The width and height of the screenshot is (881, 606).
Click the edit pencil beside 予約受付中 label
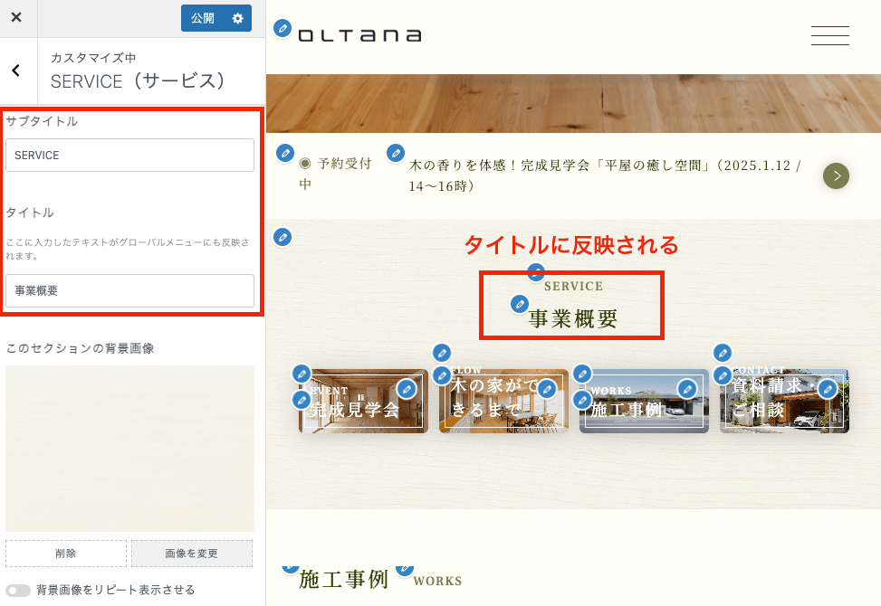pyautogui.click(x=285, y=153)
